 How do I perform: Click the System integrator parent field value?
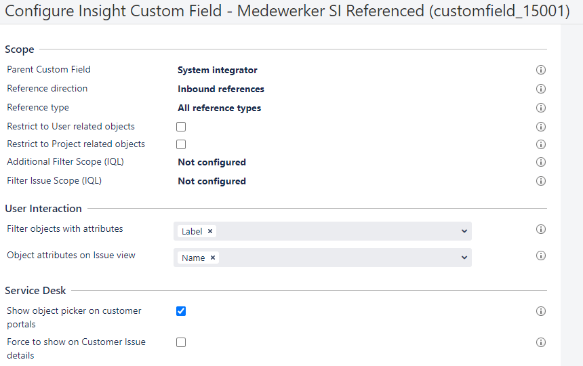click(217, 70)
